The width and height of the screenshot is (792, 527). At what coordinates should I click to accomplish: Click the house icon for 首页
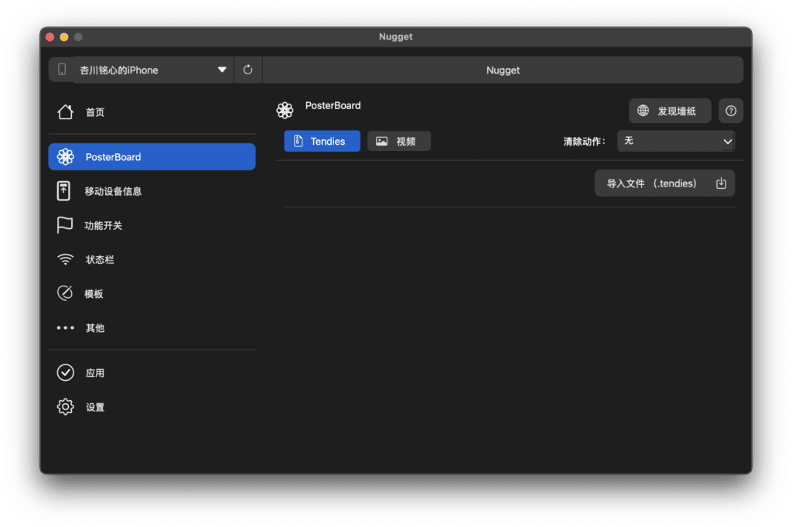coord(66,112)
